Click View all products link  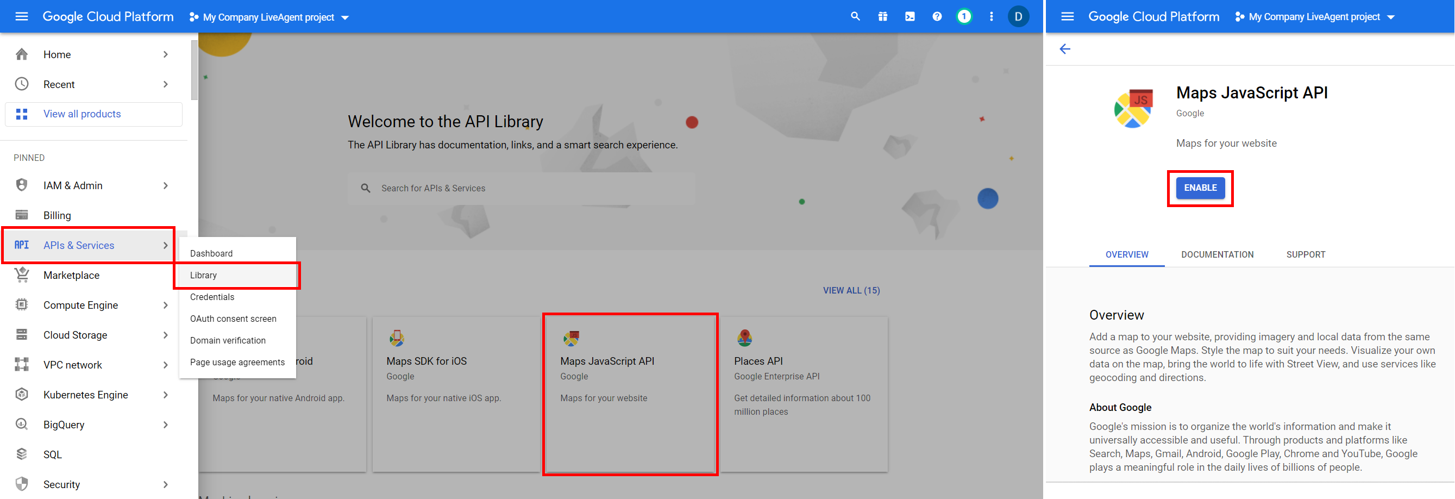click(94, 114)
